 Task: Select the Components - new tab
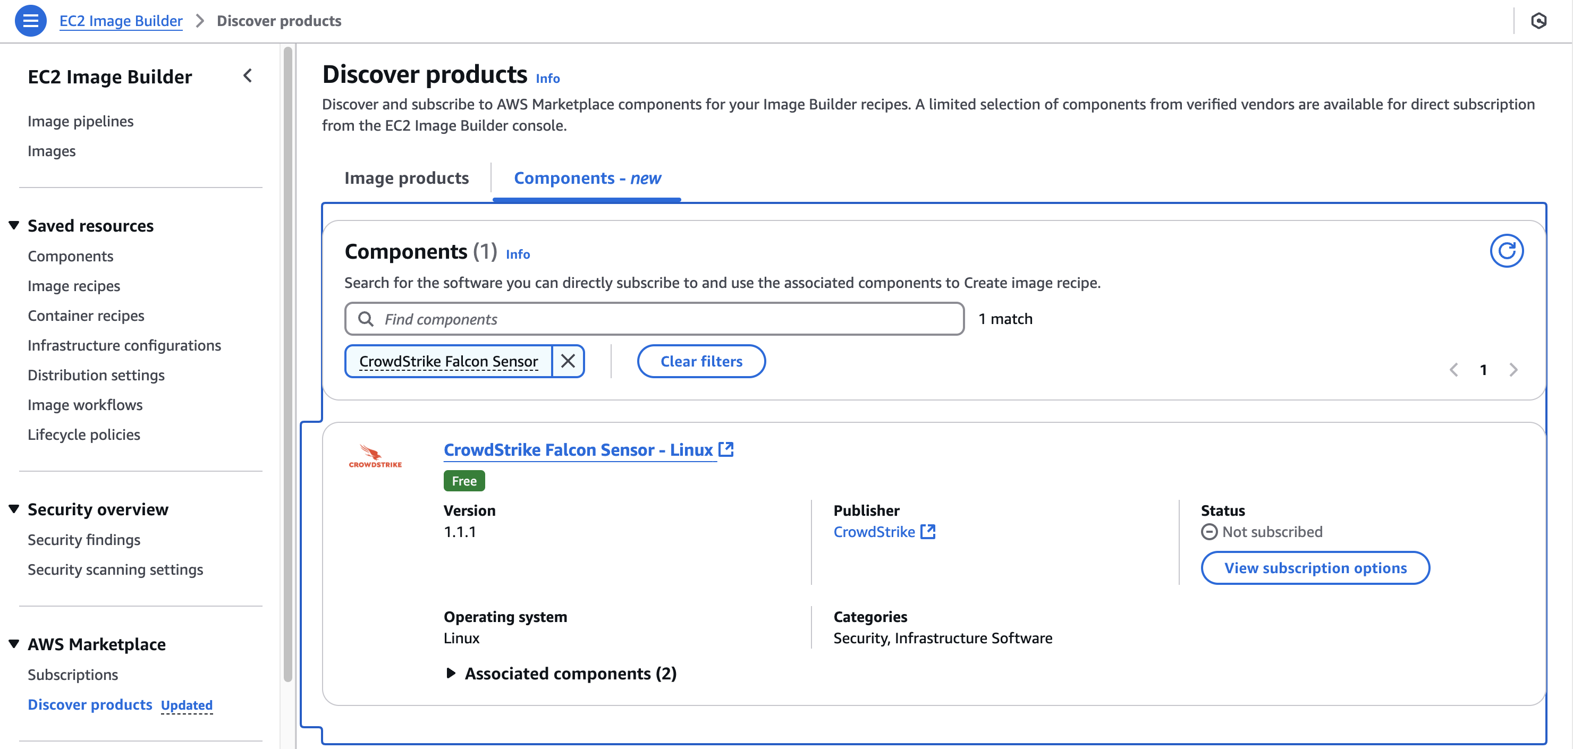(587, 177)
